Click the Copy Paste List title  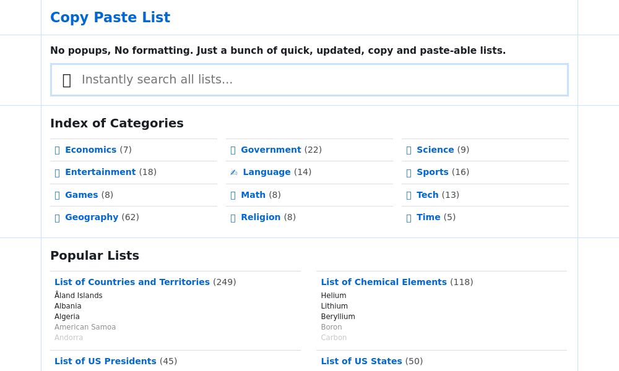pos(110,17)
